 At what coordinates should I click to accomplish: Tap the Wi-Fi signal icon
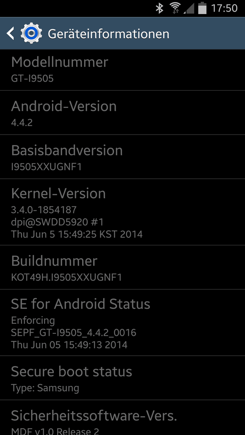point(175,8)
